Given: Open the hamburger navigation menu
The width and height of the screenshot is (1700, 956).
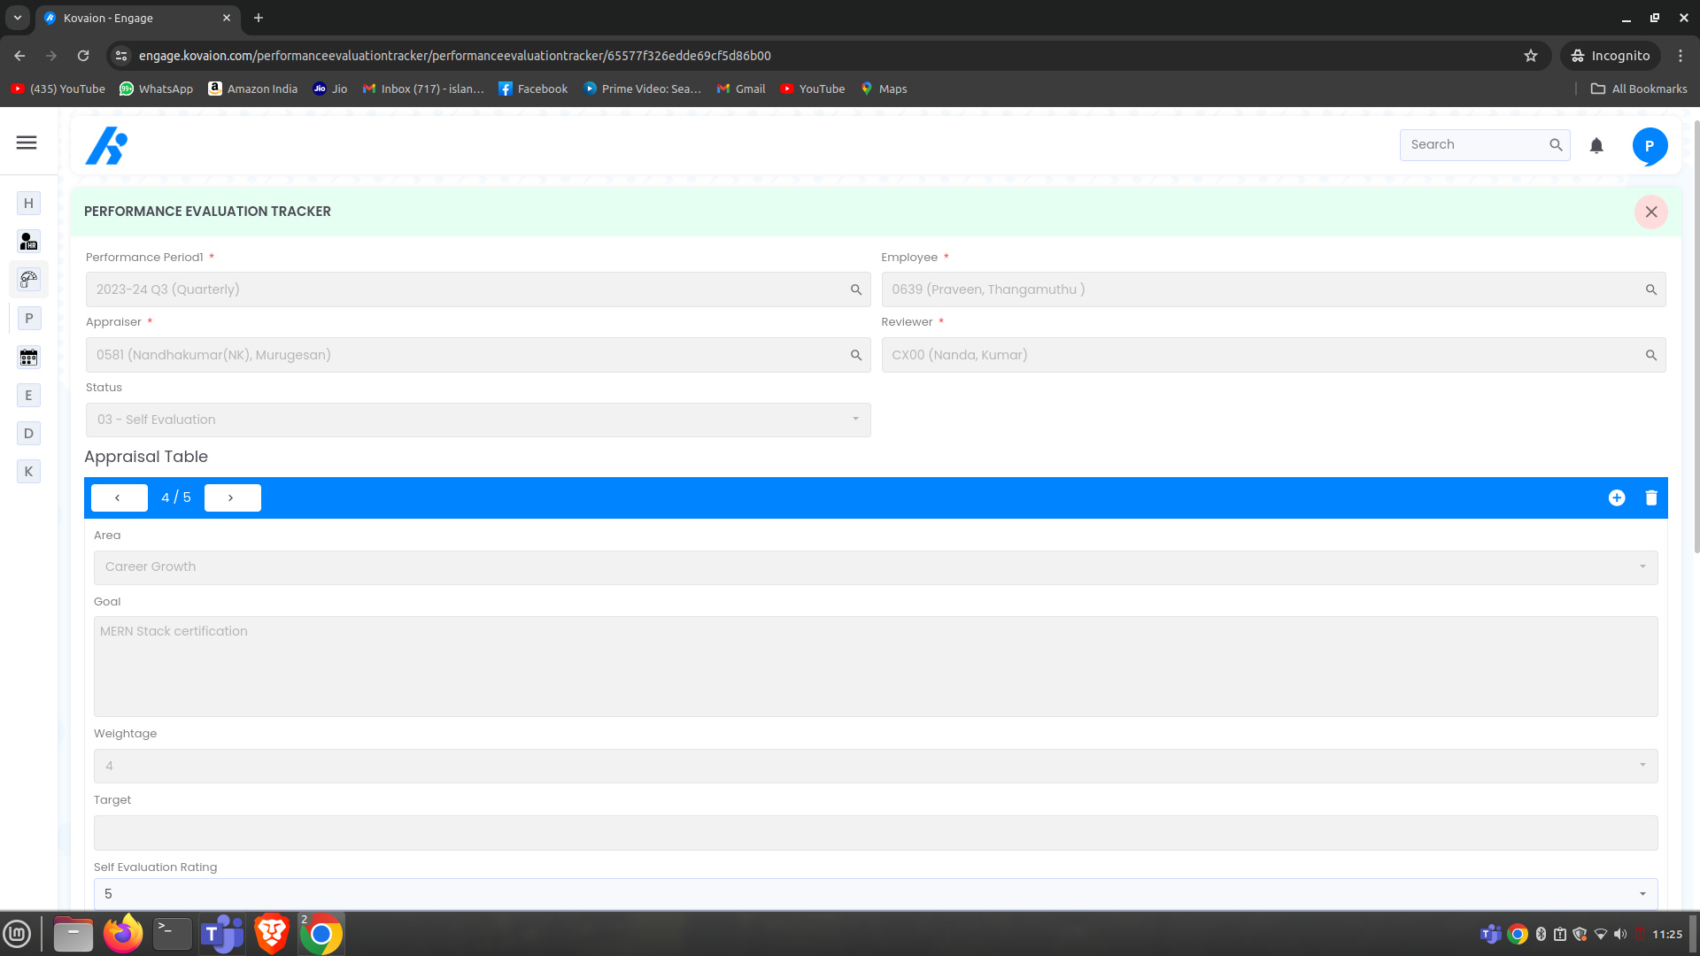Looking at the screenshot, I should (27, 143).
